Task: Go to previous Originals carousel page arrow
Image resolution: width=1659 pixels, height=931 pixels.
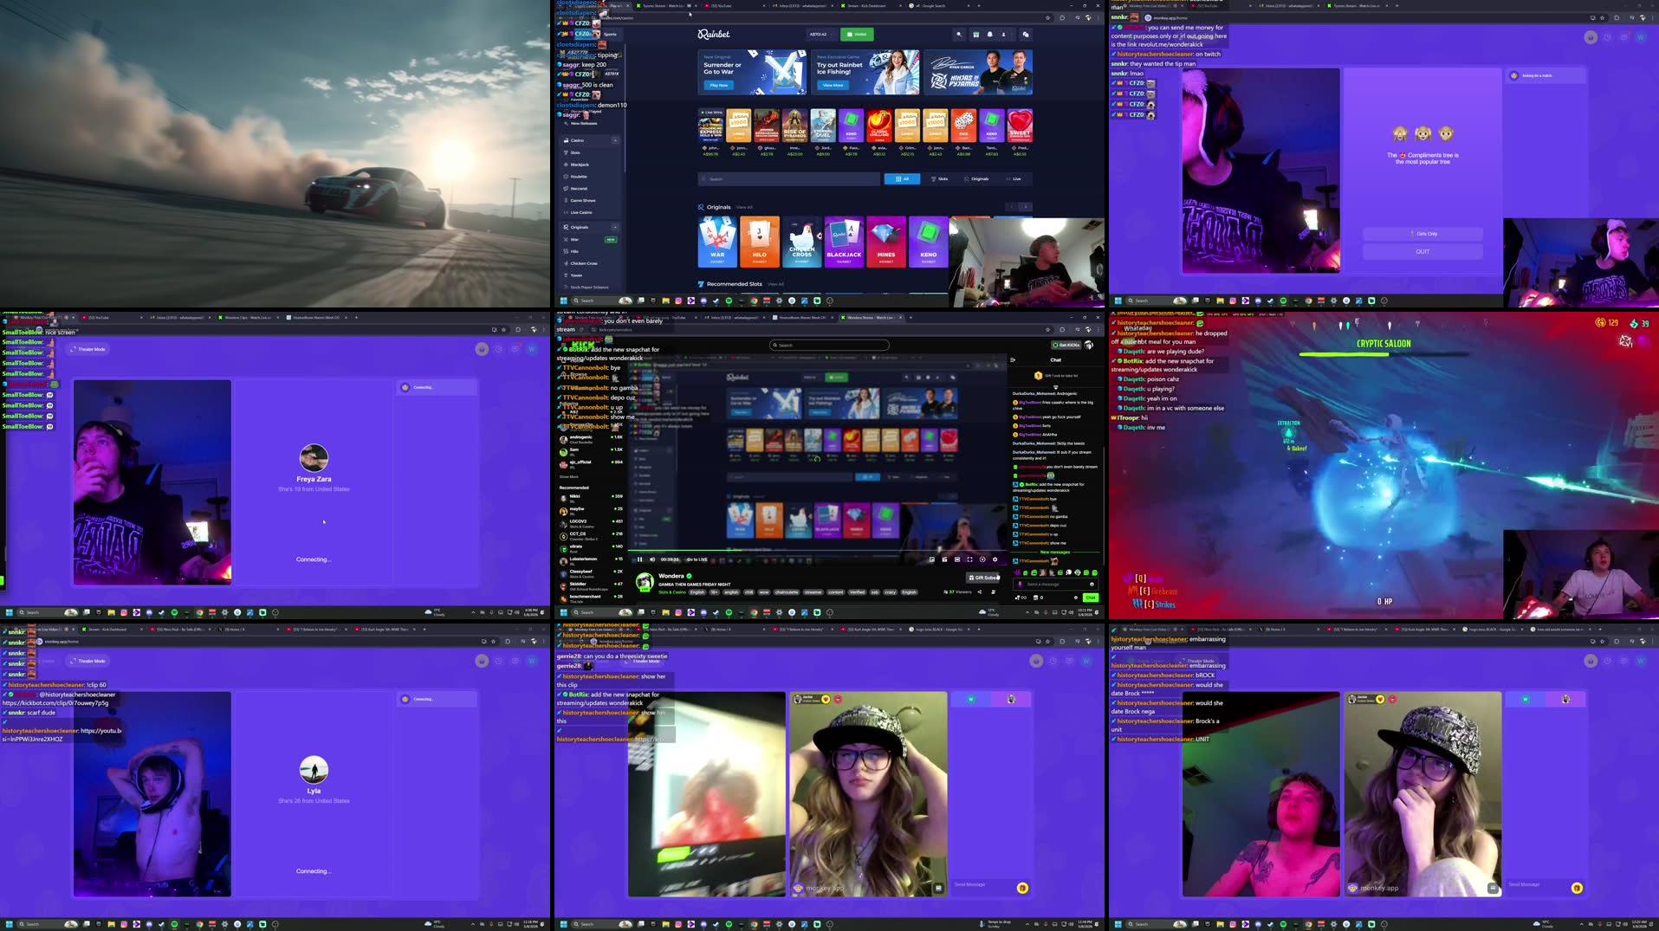Action: (x=1012, y=207)
